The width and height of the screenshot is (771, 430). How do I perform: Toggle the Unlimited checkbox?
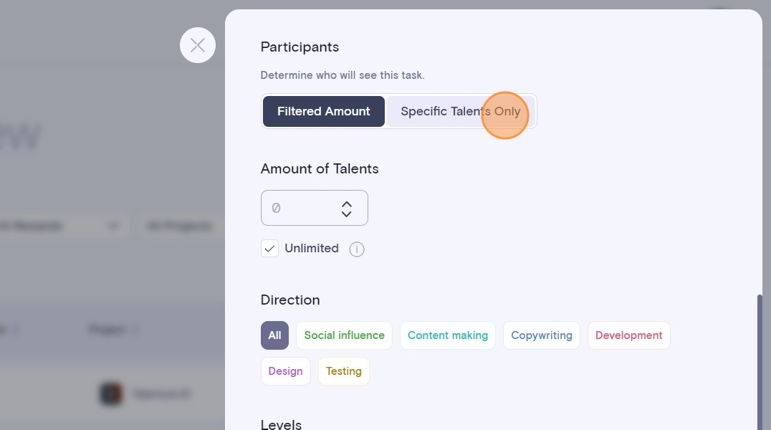(269, 249)
